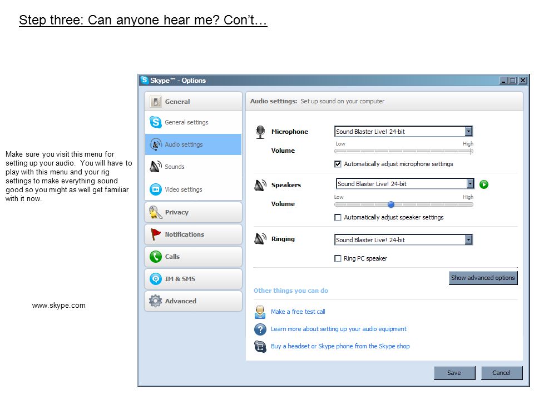Click the General section switch icon

[156, 101]
